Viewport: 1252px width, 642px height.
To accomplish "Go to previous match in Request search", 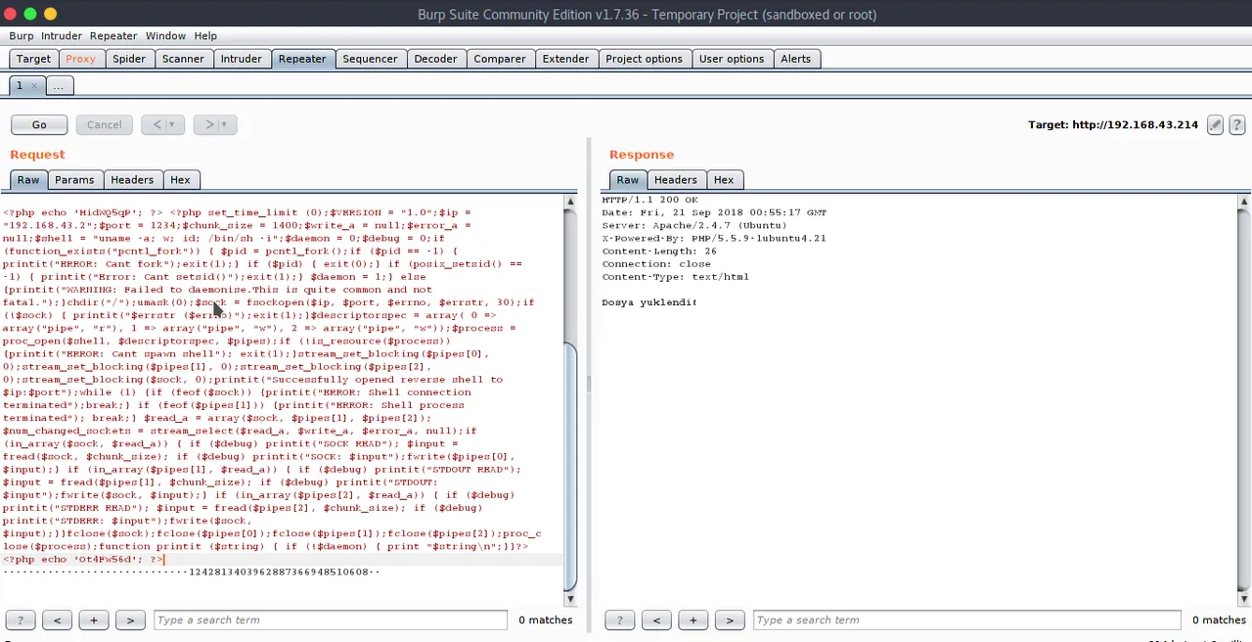I will (57, 619).
